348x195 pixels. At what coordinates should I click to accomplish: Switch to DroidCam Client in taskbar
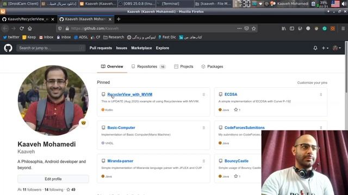pos(21,4)
